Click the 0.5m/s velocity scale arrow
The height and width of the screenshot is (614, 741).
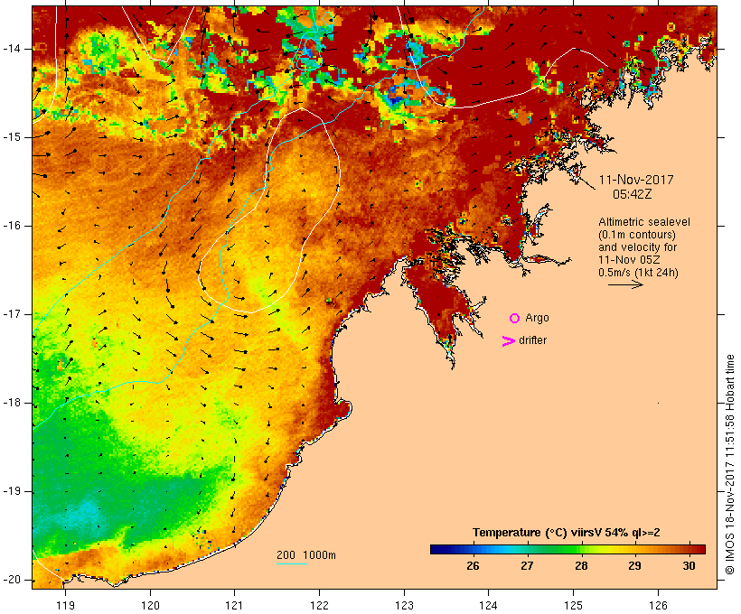coord(625,284)
